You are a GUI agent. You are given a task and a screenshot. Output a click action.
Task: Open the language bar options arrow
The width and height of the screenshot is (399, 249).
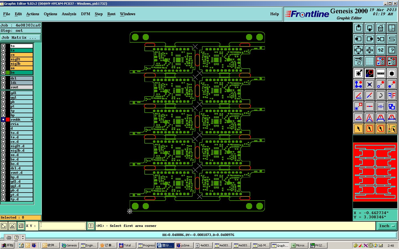click(23, 237)
